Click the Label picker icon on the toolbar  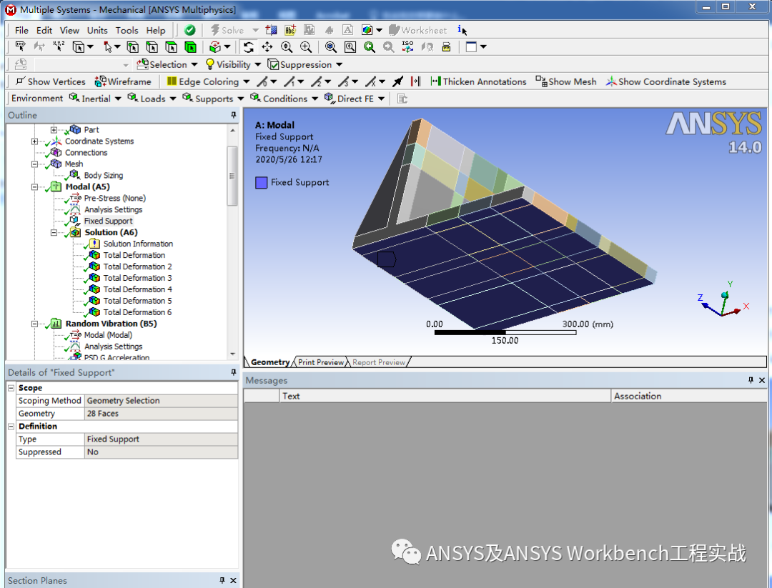[x=20, y=46]
